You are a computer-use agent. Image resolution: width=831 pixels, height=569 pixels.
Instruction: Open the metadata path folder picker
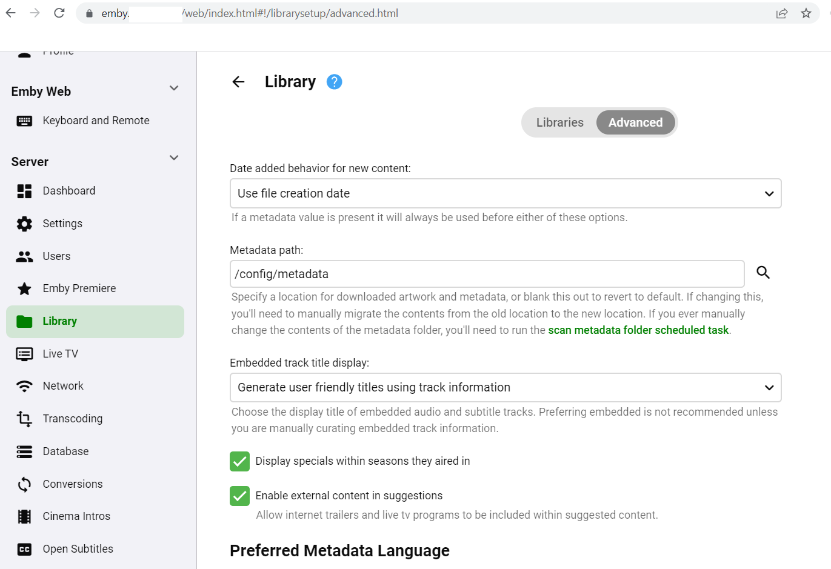tap(763, 272)
